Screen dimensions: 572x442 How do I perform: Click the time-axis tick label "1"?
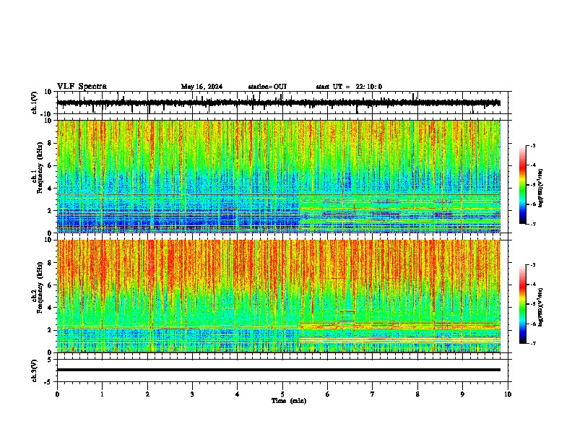click(x=102, y=394)
